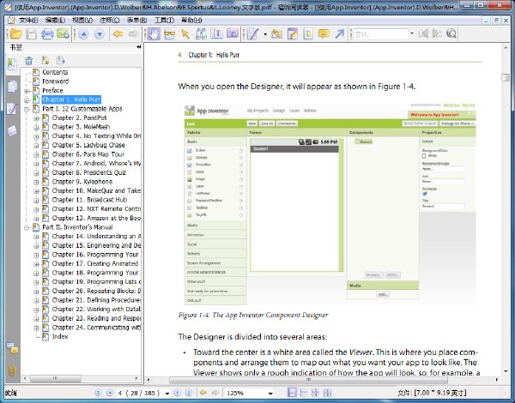Jump to last page in status bar
The width and height of the screenshot is (515, 403).
point(189,393)
